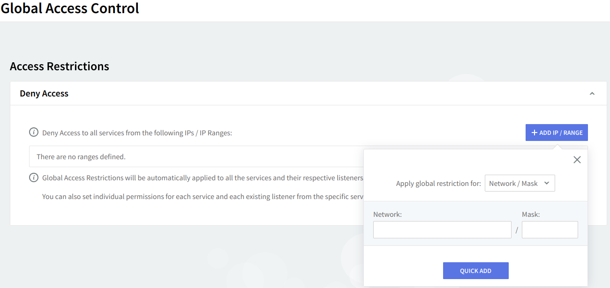Collapse the Deny Access panel using chevron
The image size is (610, 288).
(592, 94)
